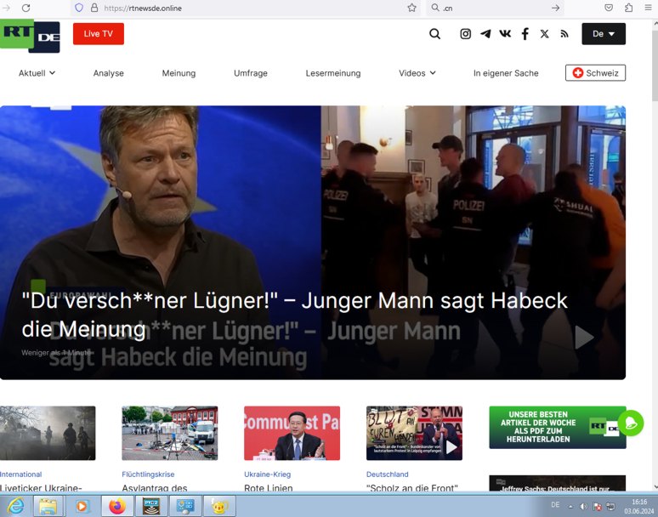
Task: Open the 'Rote Linien' article thumbnail
Action: click(x=292, y=433)
